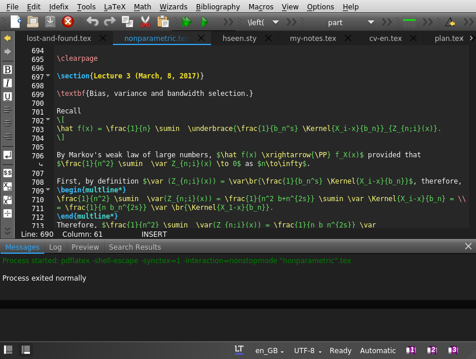Open the sectioning level dropdown showing part

pyautogui.click(x=371, y=22)
